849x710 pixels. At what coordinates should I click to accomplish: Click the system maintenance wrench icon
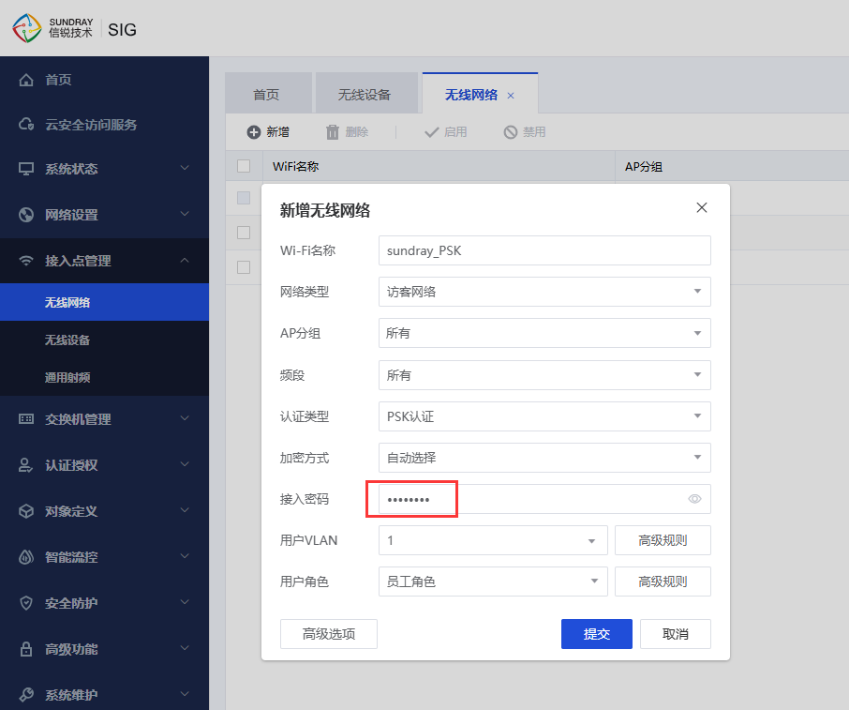coord(26,695)
